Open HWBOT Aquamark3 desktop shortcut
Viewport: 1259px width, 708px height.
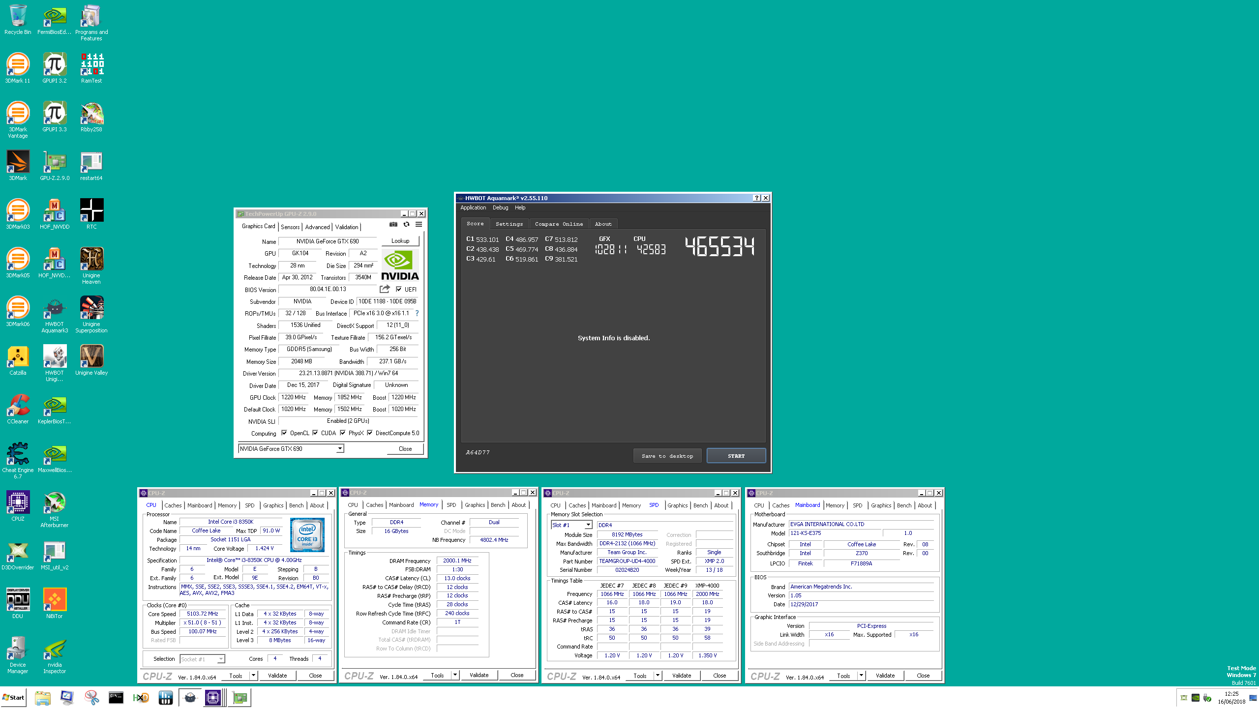(55, 314)
